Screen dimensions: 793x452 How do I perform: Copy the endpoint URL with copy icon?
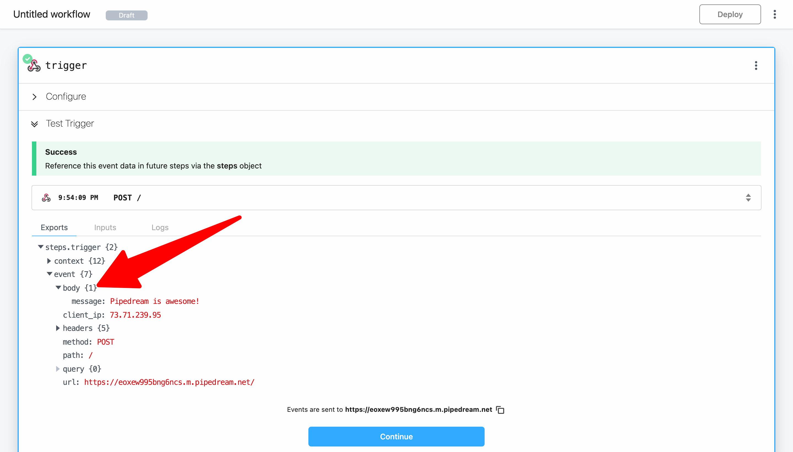500,410
